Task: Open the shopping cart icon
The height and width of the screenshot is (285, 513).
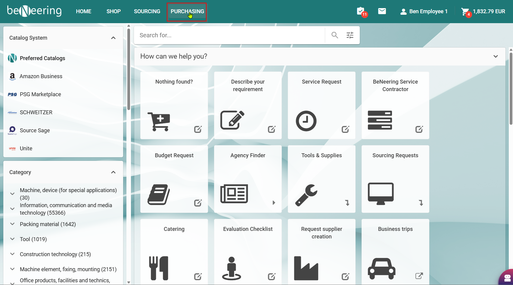Action: coord(465,12)
